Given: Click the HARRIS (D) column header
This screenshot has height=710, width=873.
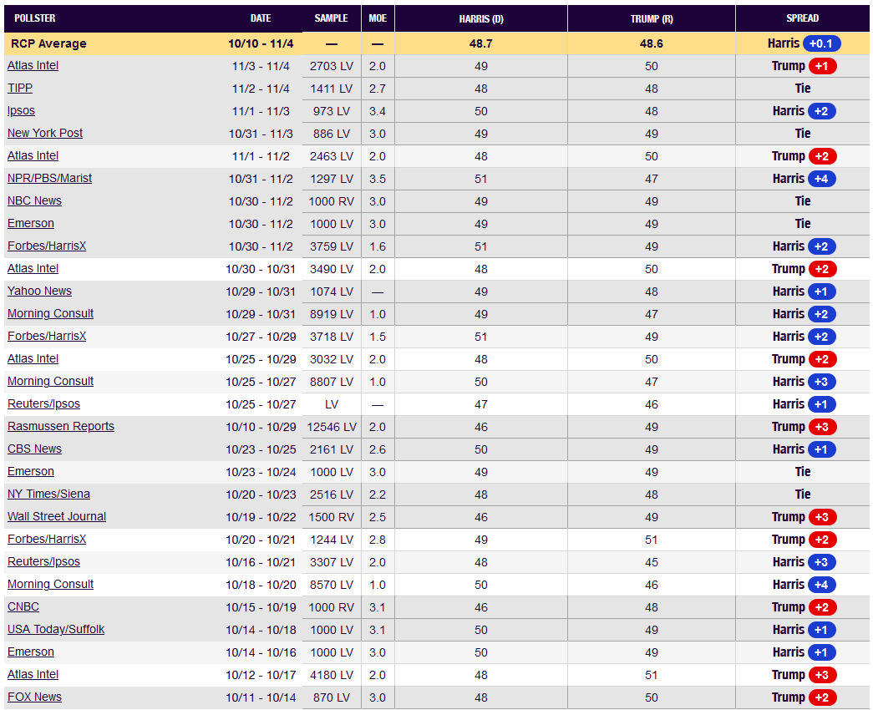Looking at the screenshot, I should click(x=481, y=18).
